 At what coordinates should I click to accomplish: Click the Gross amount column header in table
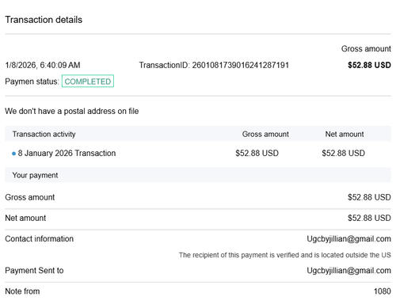tap(265, 134)
